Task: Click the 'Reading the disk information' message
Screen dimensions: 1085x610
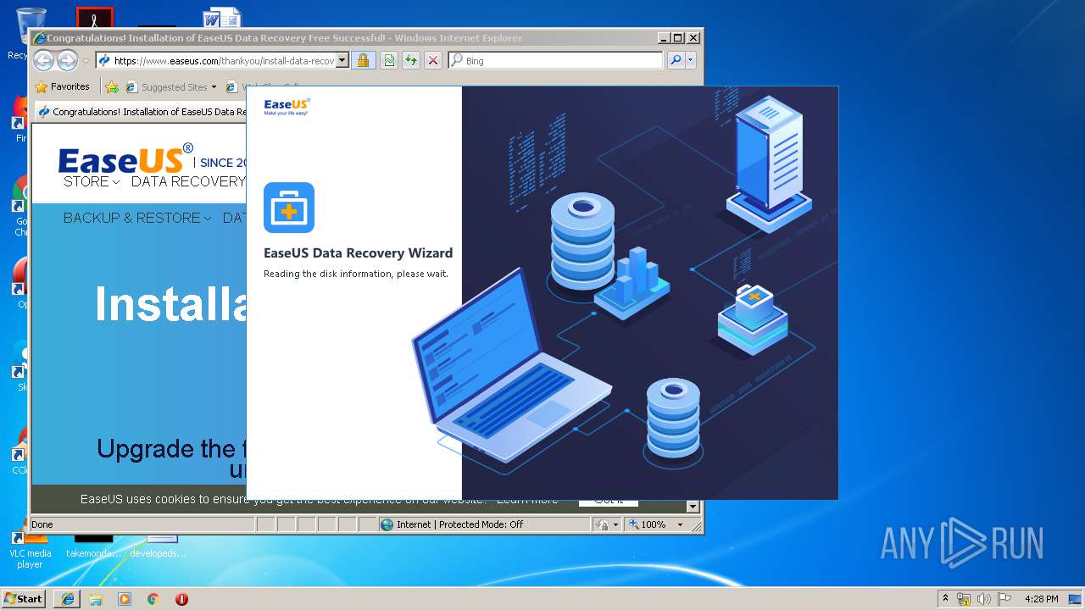Action: pyautogui.click(x=355, y=274)
